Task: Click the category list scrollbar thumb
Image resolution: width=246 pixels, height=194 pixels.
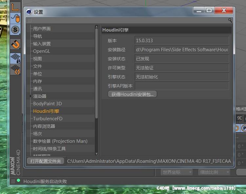Action: coord(96,73)
